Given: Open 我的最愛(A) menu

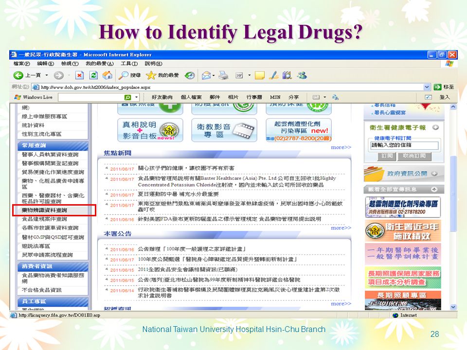Looking at the screenshot, I should (x=100, y=64).
